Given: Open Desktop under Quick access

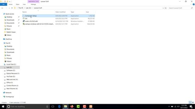Looking at the screenshot, I should pyautogui.click(x=9, y=17).
